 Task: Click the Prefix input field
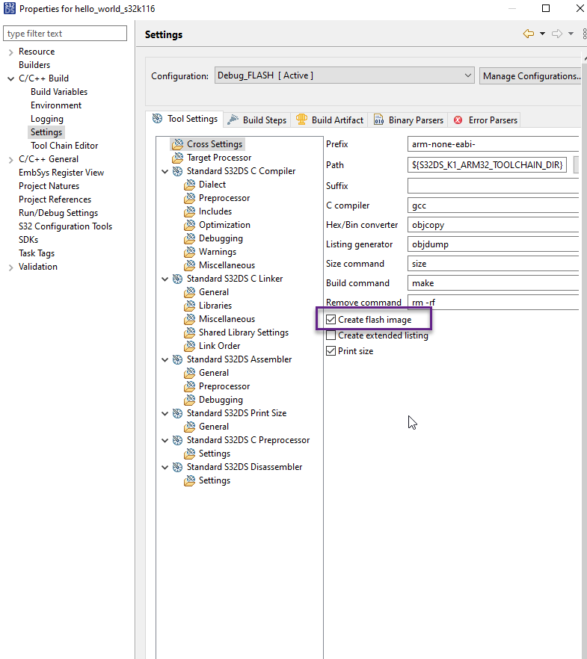(493, 144)
